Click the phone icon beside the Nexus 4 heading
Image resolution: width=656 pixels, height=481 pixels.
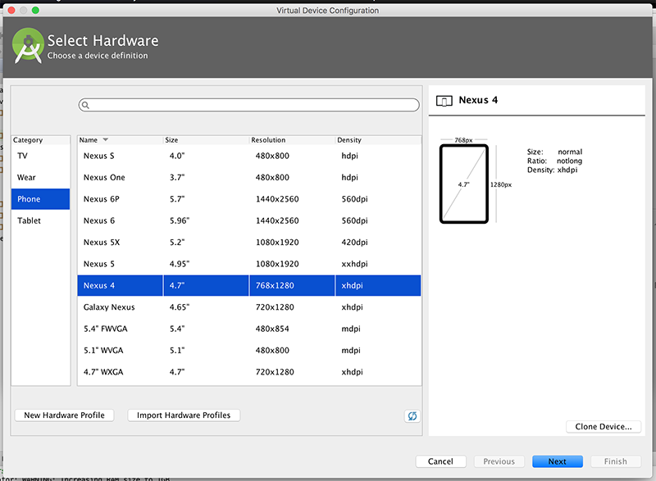click(444, 99)
